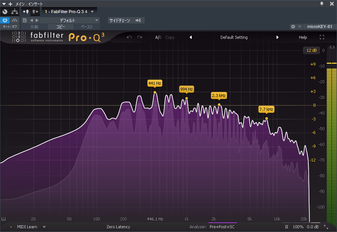
Task: Select next preset with right arrow
Action: point(277,37)
